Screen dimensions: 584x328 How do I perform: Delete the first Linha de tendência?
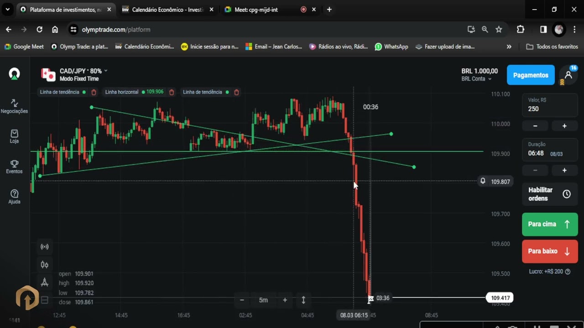94,92
